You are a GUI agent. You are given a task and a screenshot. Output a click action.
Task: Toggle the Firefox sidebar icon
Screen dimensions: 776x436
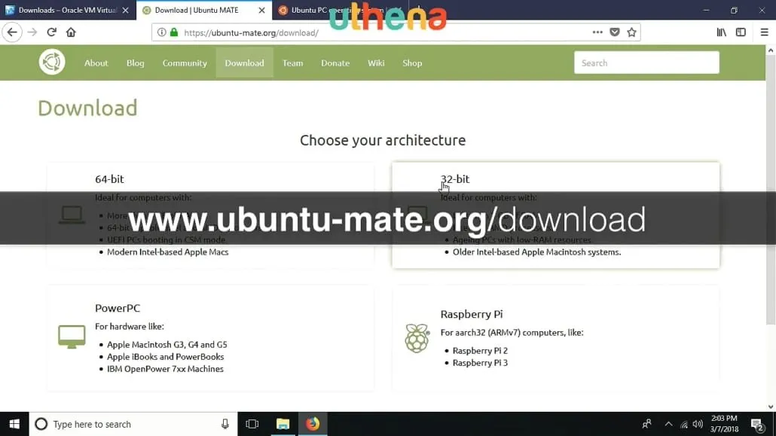(x=741, y=32)
